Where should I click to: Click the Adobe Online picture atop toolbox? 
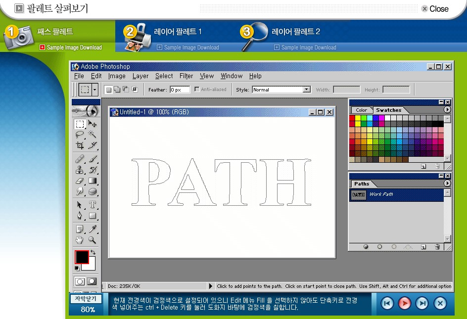[x=86, y=111]
